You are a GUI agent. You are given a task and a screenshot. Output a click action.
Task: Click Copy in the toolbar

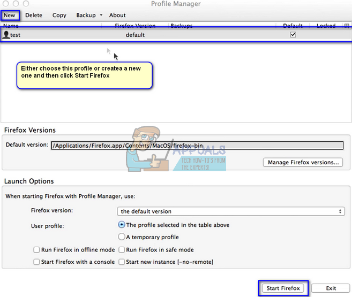pos(59,15)
